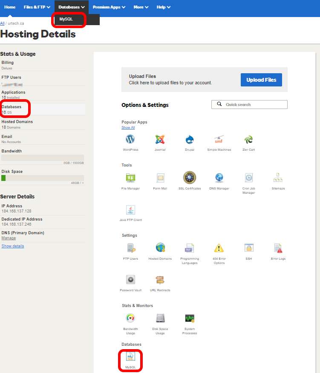Viewport: 320px width, 373px height.
Task: View Bandwidth Usage monitor
Action: click(130, 318)
